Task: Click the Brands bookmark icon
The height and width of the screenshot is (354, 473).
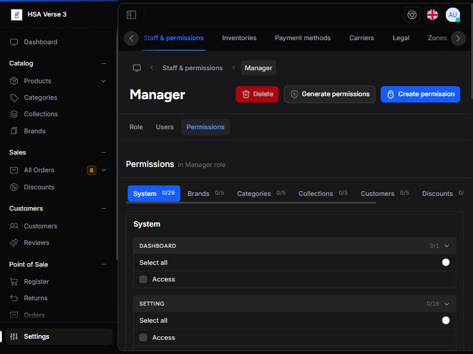Action: 14,131
